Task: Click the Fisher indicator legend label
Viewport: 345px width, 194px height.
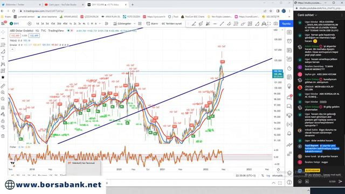Action: [13, 147]
